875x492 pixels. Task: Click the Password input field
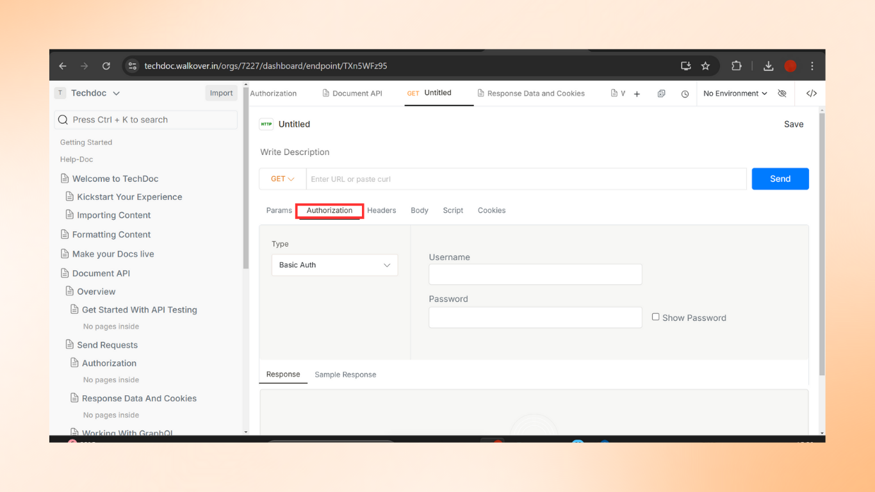pyautogui.click(x=536, y=317)
